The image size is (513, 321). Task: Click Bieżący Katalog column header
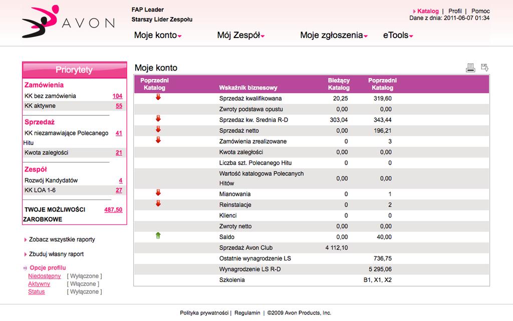pyautogui.click(x=339, y=84)
